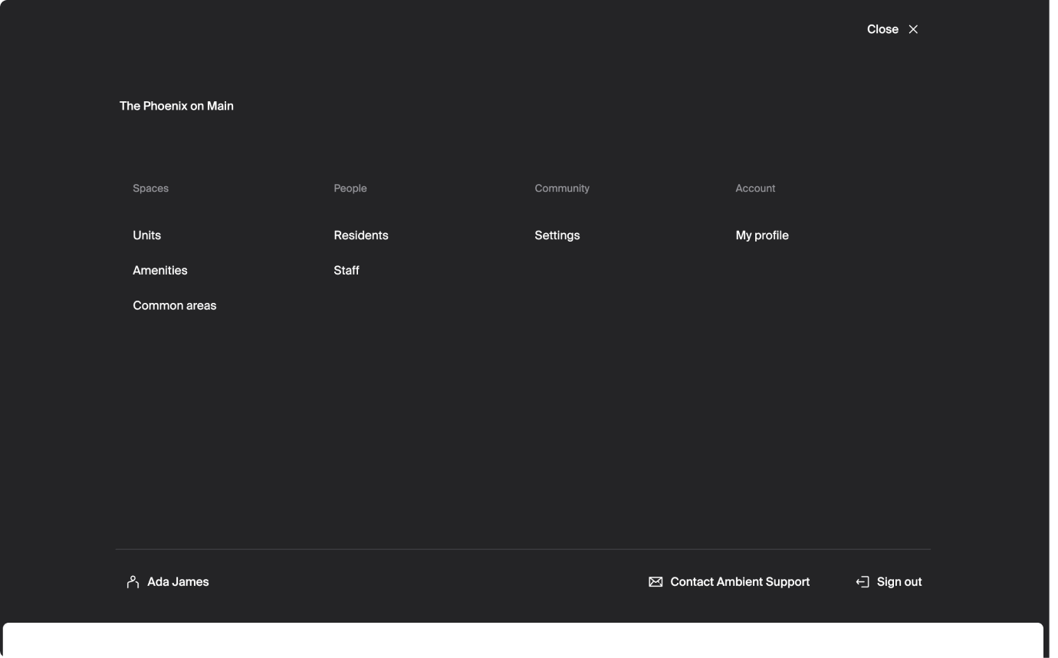Select The Phoenix on Main property name

pyautogui.click(x=176, y=106)
